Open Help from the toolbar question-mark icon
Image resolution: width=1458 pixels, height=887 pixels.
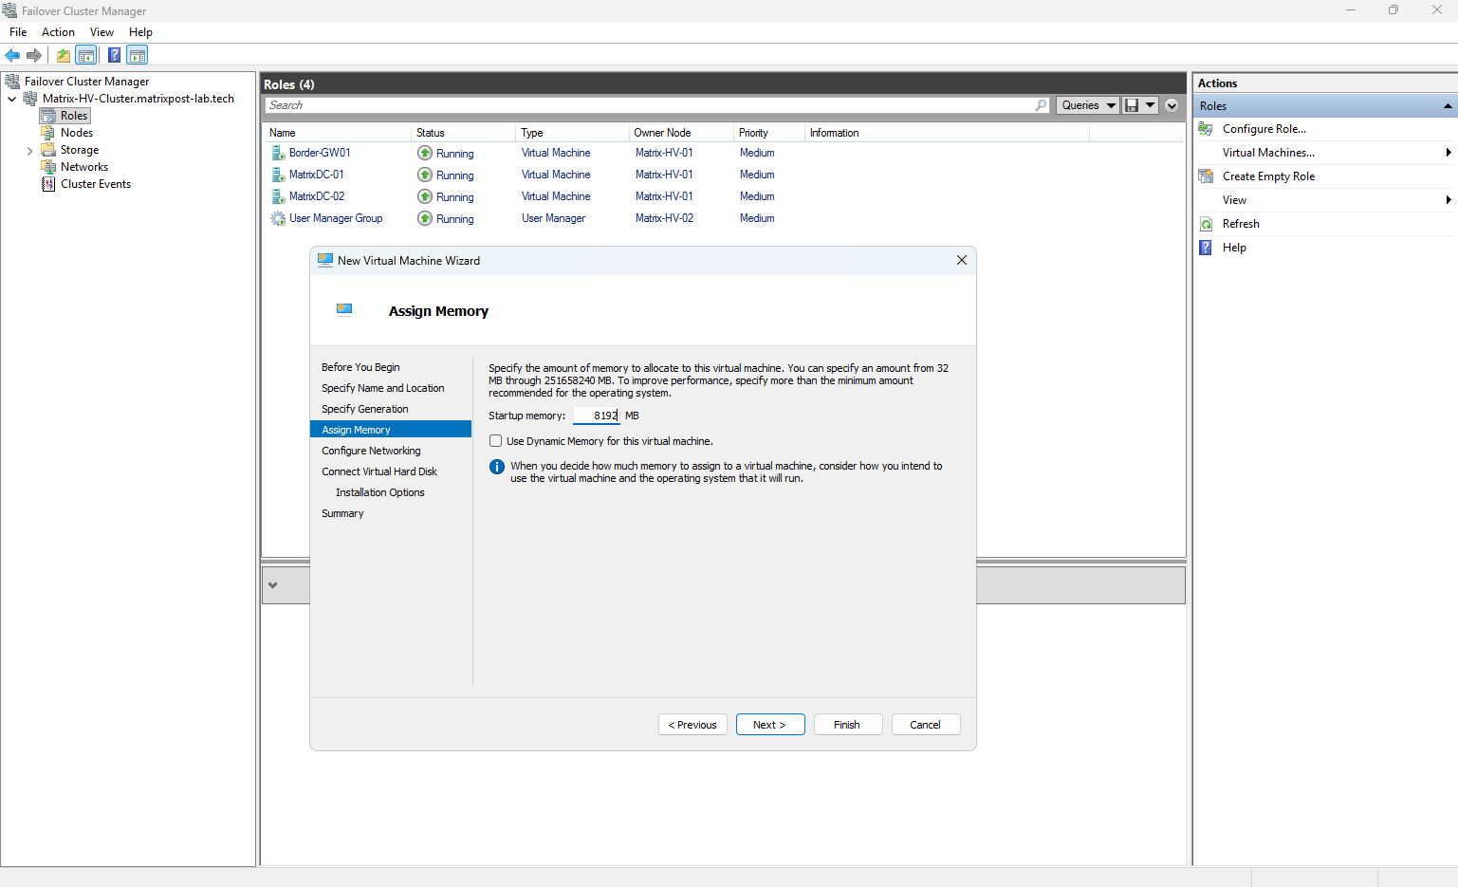click(x=115, y=55)
